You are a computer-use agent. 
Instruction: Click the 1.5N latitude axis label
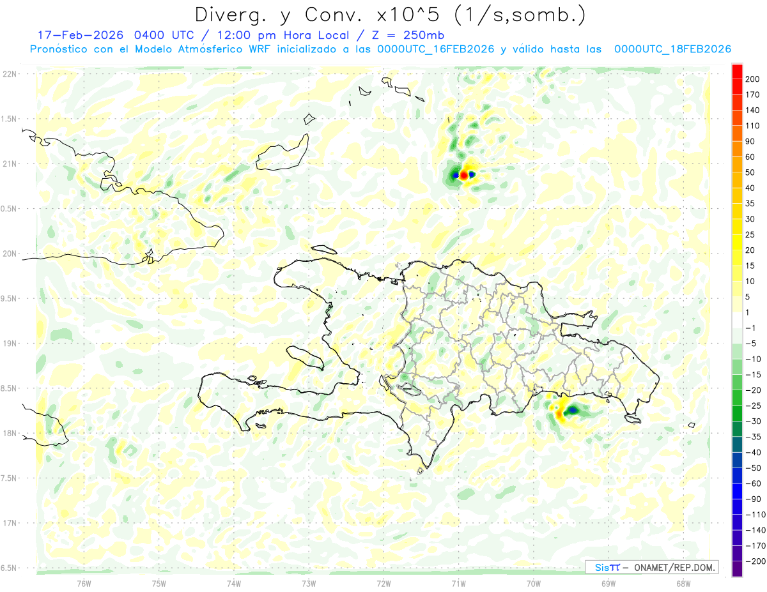[10, 119]
